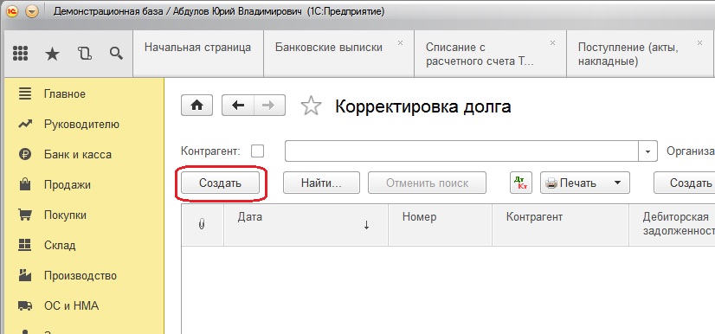Expand the Контрагент field dropdown arrow
The height and width of the screenshot is (334, 715).
[x=647, y=151]
